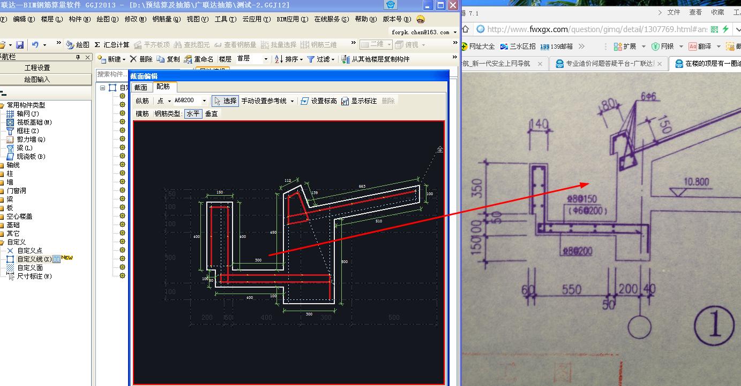Click 重命名 rename component button

pyautogui.click(x=199, y=59)
